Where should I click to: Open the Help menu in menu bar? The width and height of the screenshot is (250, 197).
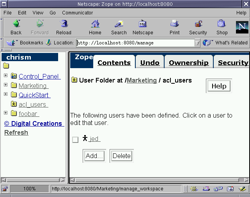241,13
